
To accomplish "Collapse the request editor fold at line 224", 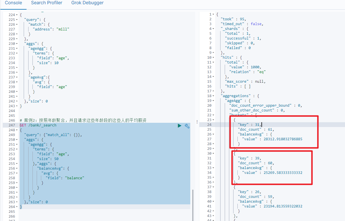I will coord(17,15).
